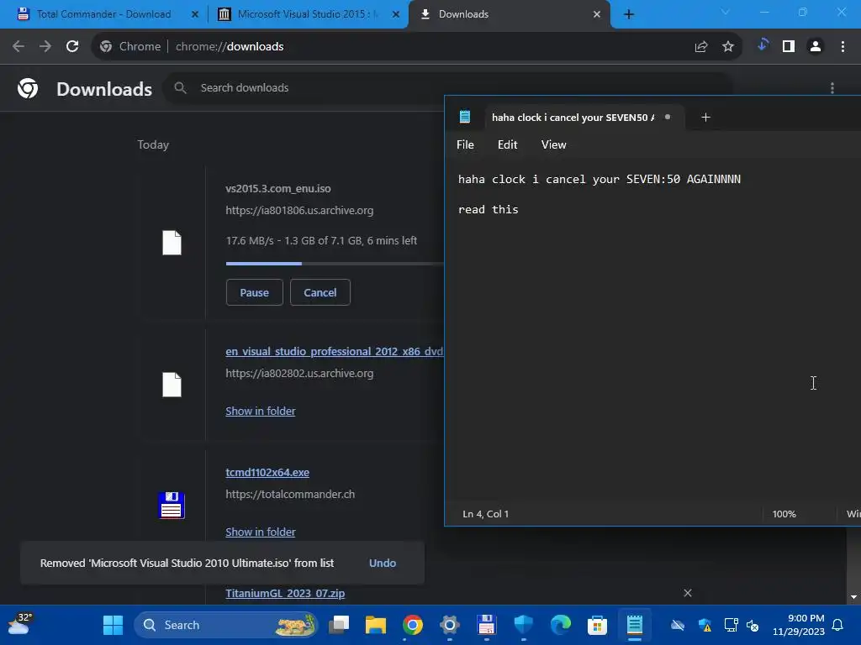Reload the Chrome downloads page
The image size is (861, 645).
72,47
